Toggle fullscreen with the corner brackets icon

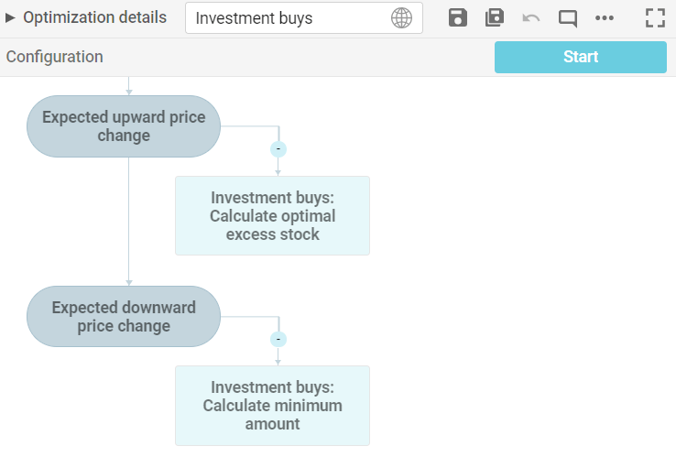[655, 17]
